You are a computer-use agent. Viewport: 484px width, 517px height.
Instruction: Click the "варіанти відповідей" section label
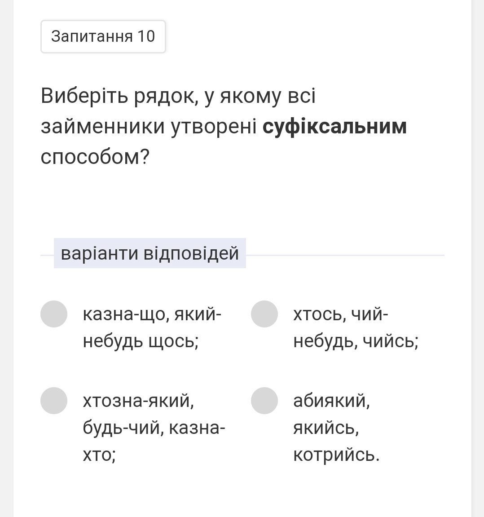pyautogui.click(x=150, y=253)
